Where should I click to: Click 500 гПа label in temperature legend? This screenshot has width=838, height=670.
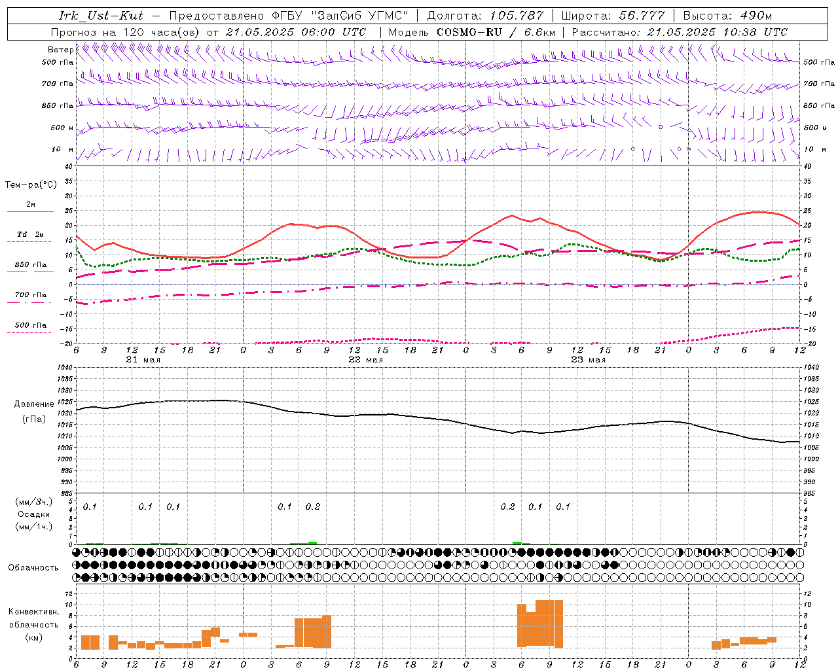(x=31, y=325)
